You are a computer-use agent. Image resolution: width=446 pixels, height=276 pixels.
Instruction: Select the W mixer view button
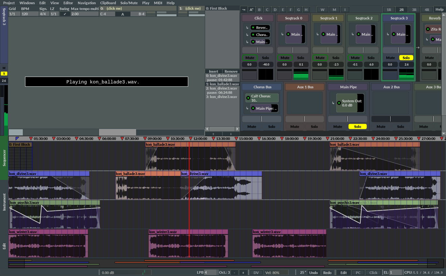point(322,10)
